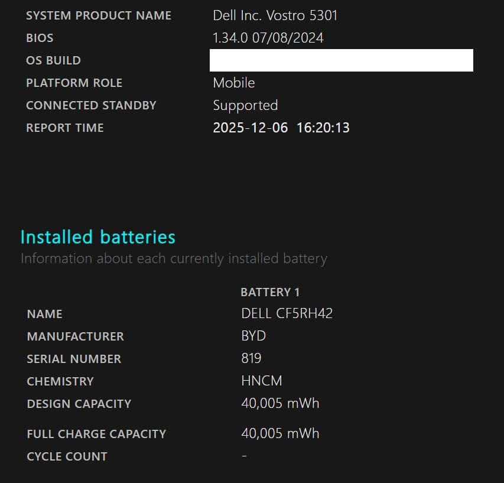Click the DESIGN CAPACITY row label
Screen dimensions: 504x483
coord(79,404)
